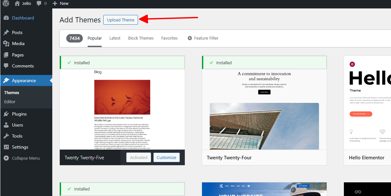Click the Twenty Twenty-Five theme preview

(x=122, y=109)
